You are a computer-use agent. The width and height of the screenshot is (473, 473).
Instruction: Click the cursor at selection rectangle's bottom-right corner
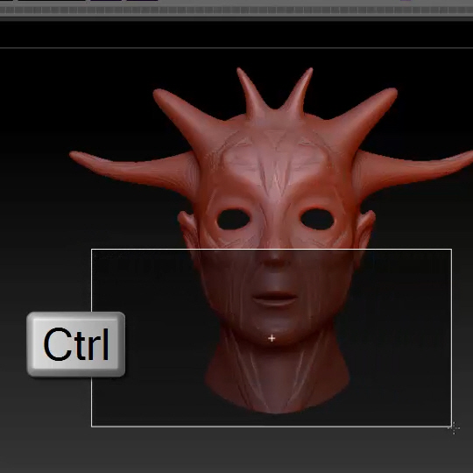pos(454,428)
